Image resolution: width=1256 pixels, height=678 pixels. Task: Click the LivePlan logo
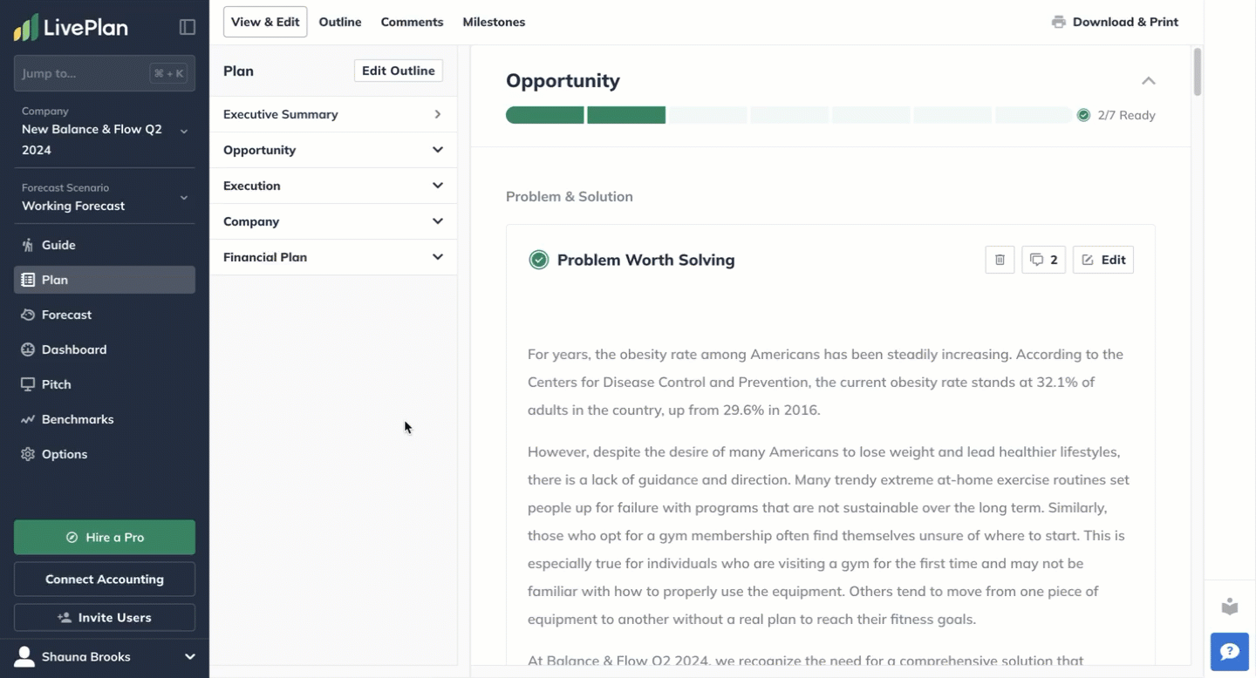tap(72, 27)
